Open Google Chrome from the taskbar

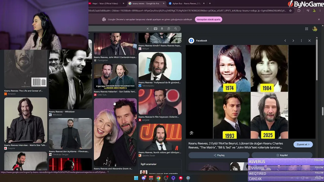(x=158, y=178)
